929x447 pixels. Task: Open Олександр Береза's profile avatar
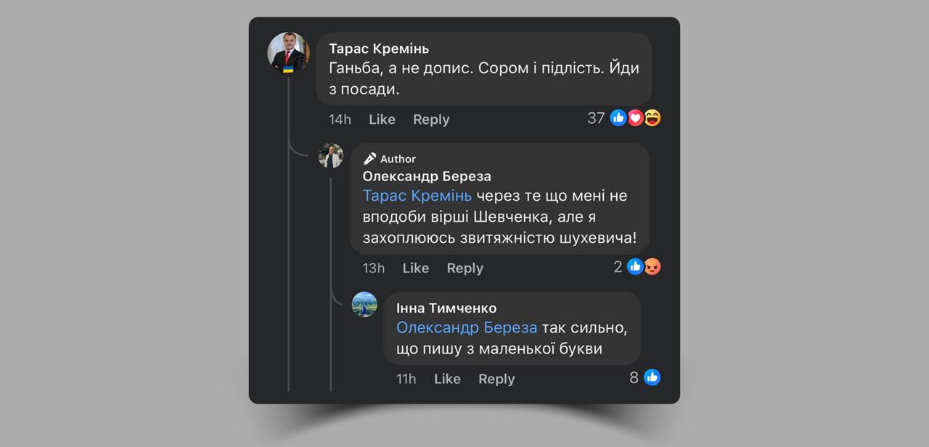[331, 156]
